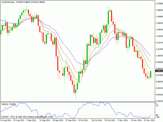
Task: Select the tall green candle near 25 Oct peak
Action: [108, 18]
